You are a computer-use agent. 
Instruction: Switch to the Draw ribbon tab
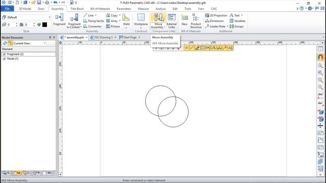(x=41, y=9)
